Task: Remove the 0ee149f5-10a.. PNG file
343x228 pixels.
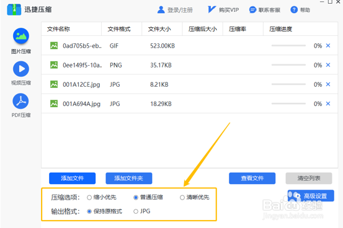Action: (328, 65)
